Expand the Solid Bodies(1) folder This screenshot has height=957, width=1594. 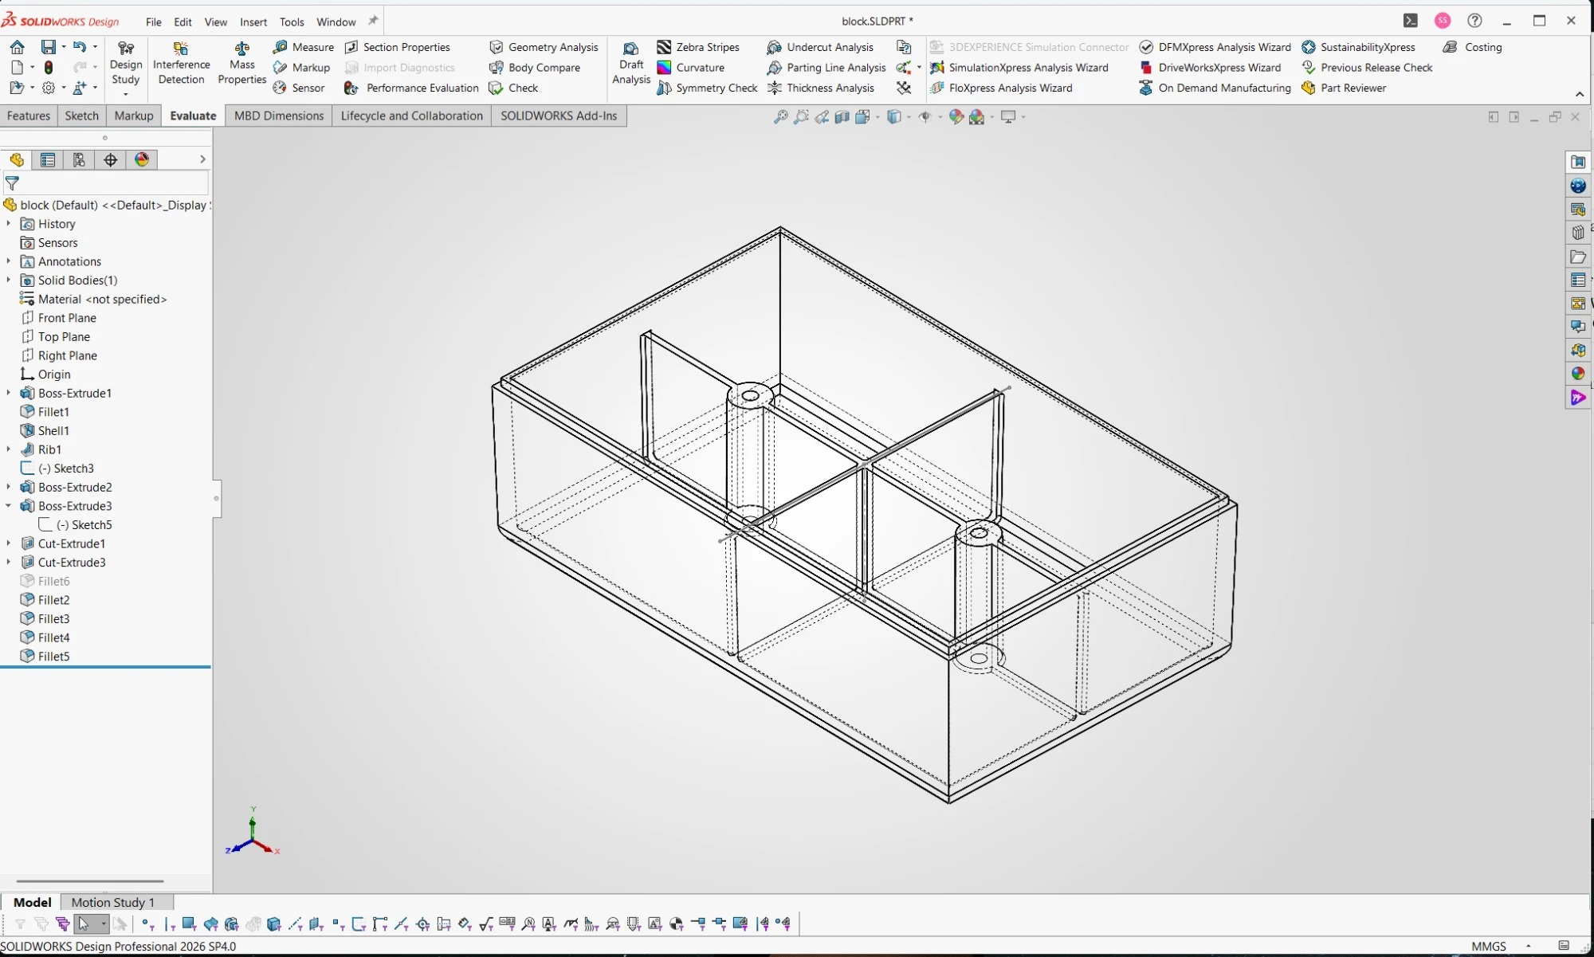pyautogui.click(x=9, y=280)
